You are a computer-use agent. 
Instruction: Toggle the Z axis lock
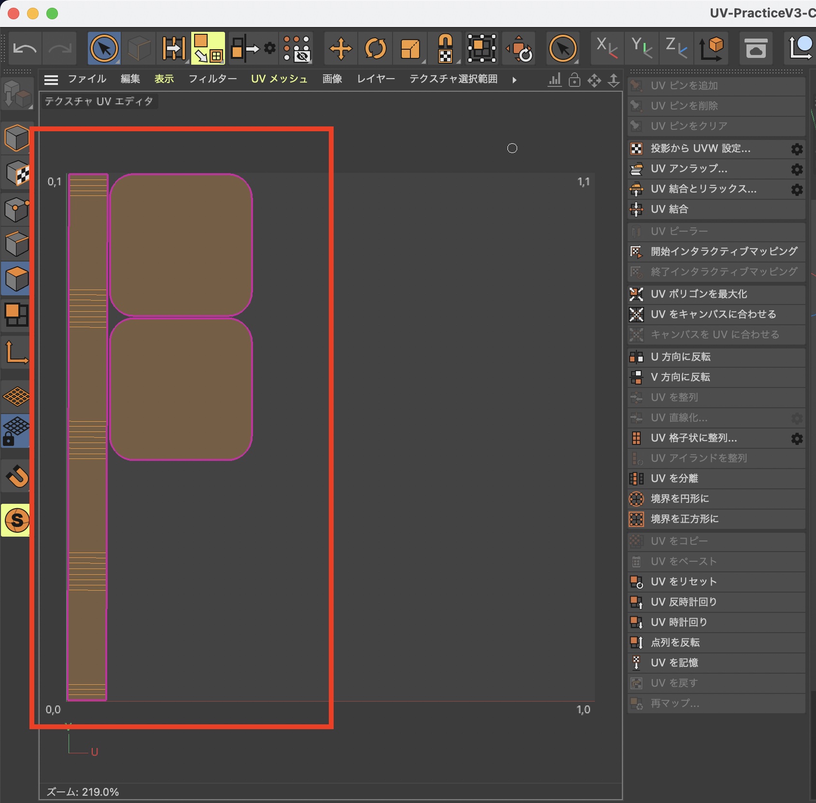pos(676,49)
